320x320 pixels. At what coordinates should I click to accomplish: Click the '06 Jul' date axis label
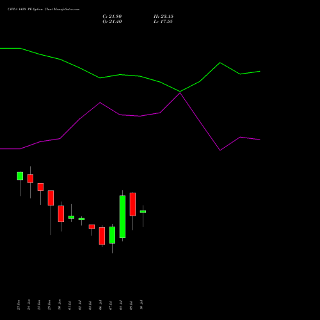tap(100, 305)
